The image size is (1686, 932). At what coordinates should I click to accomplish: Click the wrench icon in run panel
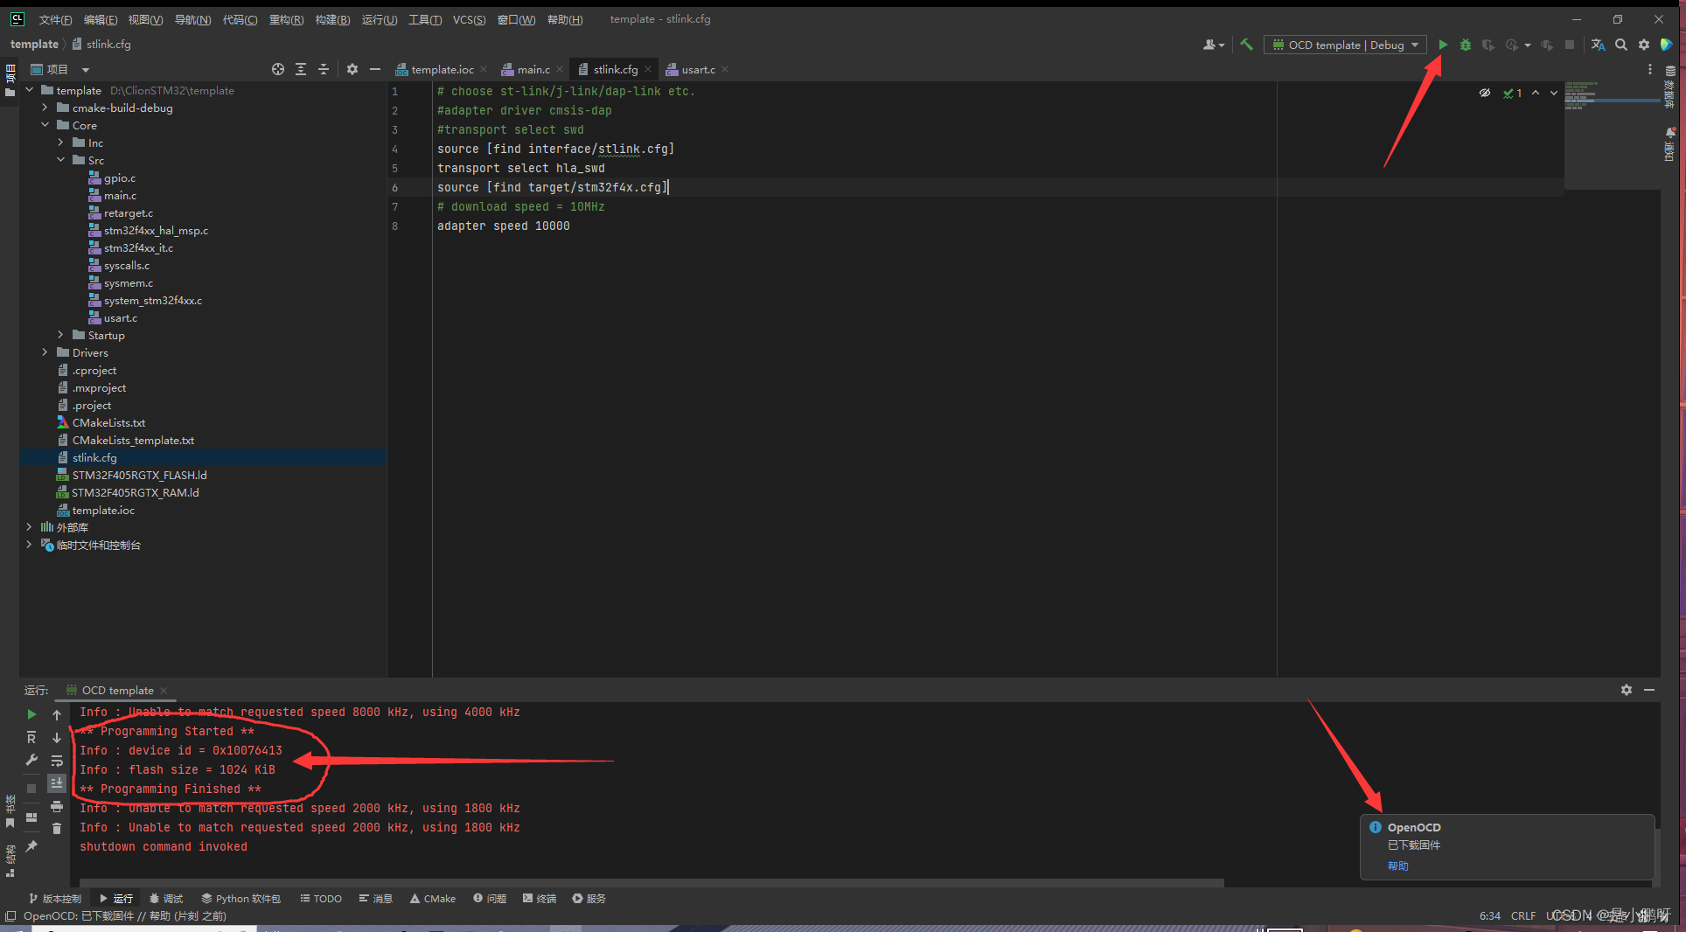[31, 760]
